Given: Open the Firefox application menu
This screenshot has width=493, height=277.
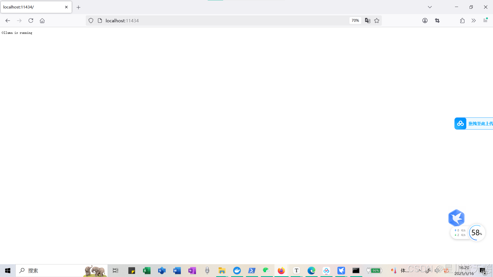Looking at the screenshot, I should 485,21.
